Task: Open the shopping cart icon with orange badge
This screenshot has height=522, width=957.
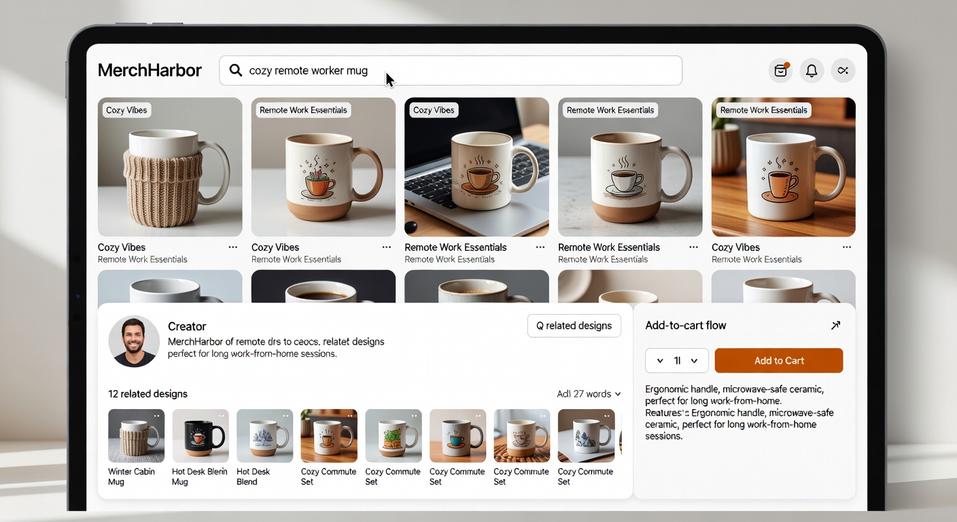Action: (x=781, y=70)
